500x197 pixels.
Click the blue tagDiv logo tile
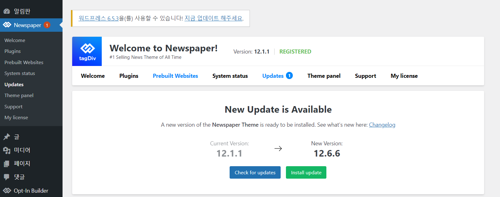tap(87, 51)
